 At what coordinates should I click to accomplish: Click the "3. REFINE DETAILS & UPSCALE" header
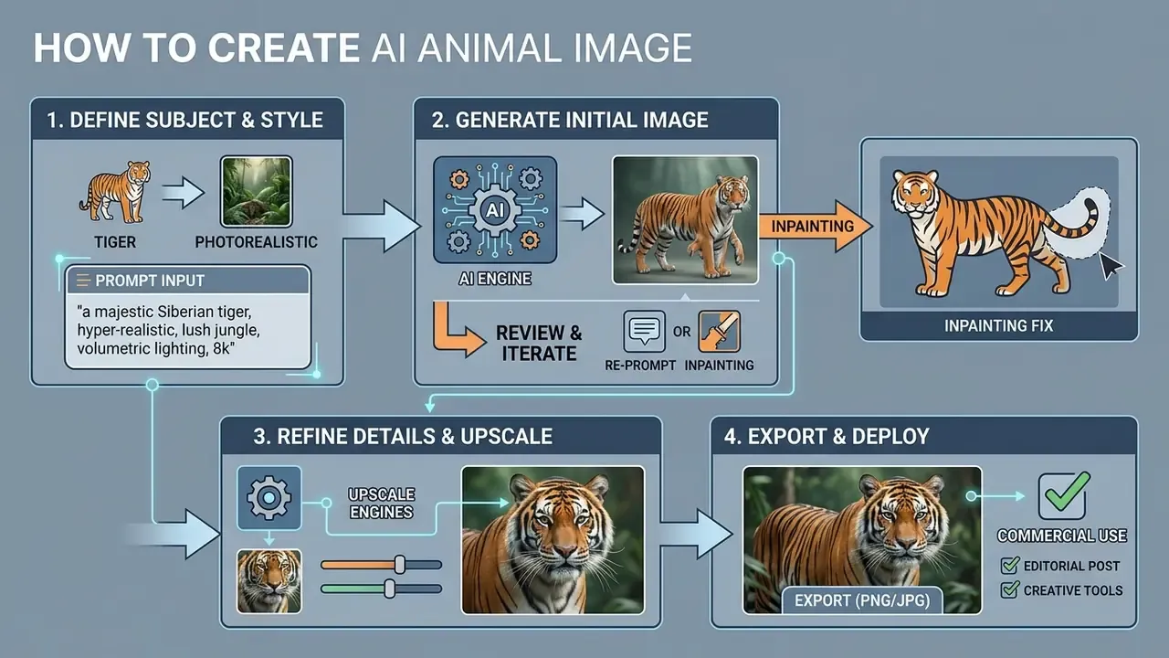(403, 436)
